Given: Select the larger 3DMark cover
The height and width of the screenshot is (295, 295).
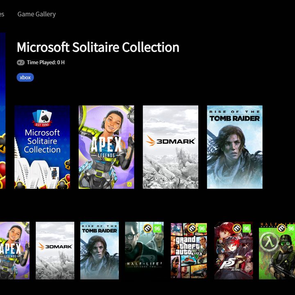Looking at the screenshot, I should click(x=170, y=147).
